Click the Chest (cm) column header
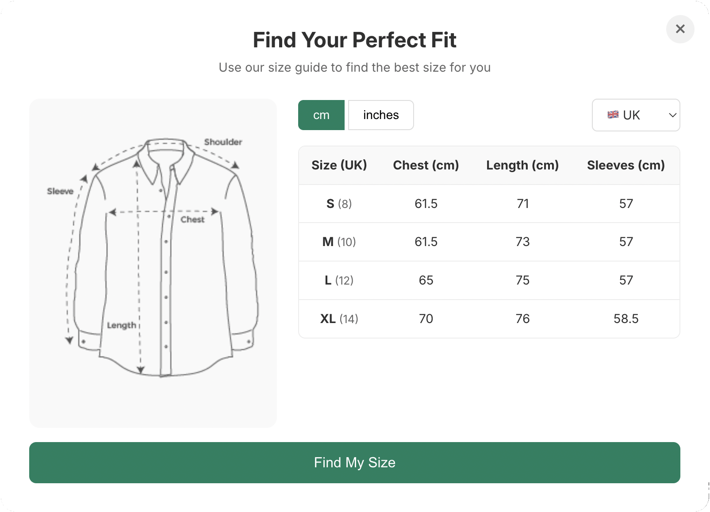The width and height of the screenshot is (710, 512). click(x=426, y=165)
